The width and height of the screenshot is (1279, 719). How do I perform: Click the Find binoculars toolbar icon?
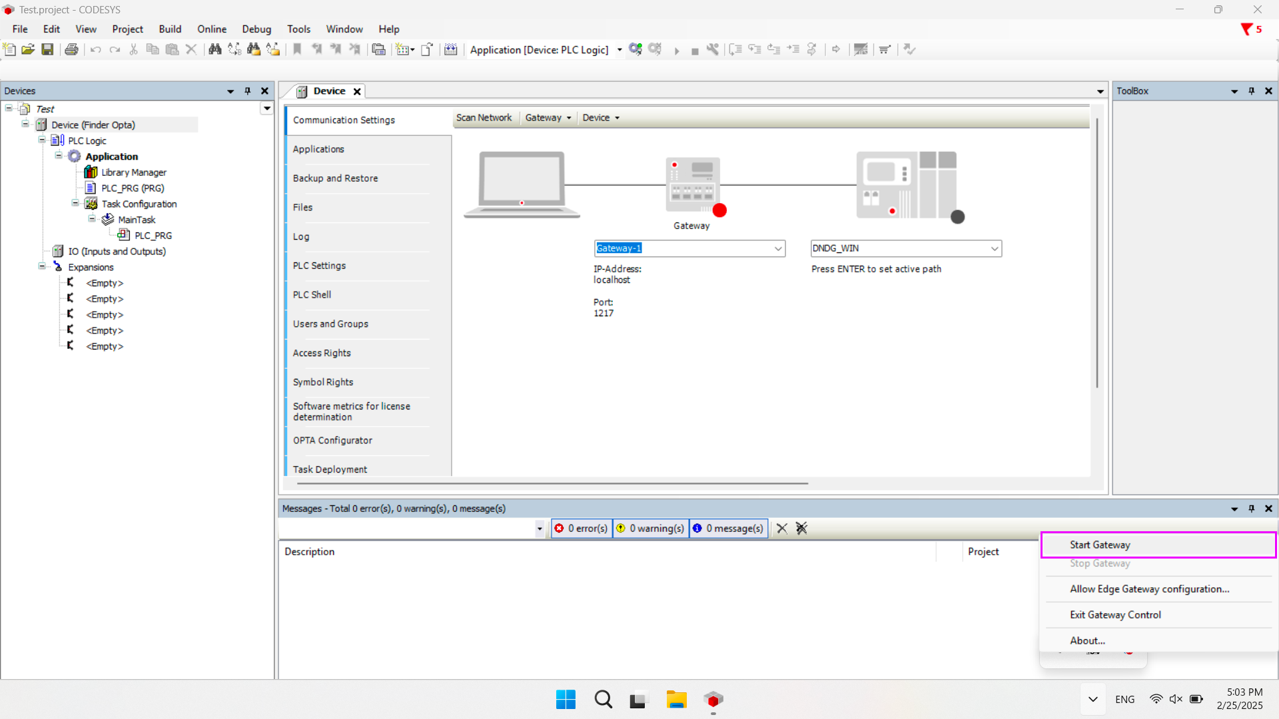tap(214, 49)
